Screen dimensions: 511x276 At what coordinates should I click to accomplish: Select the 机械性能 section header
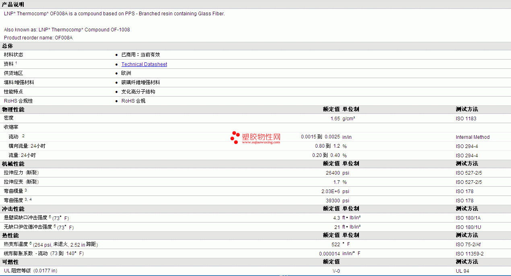[13, 164]
